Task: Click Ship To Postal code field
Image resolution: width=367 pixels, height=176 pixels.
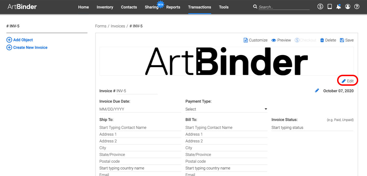Action: [x=140, y=161]
